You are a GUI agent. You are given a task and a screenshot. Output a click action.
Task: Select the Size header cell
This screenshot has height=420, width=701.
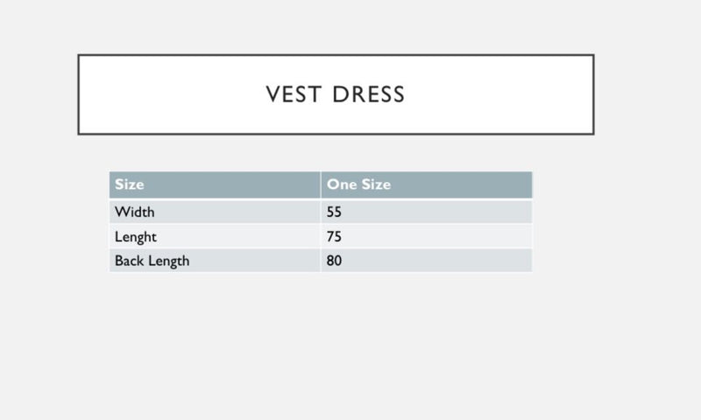click(129, 185)
